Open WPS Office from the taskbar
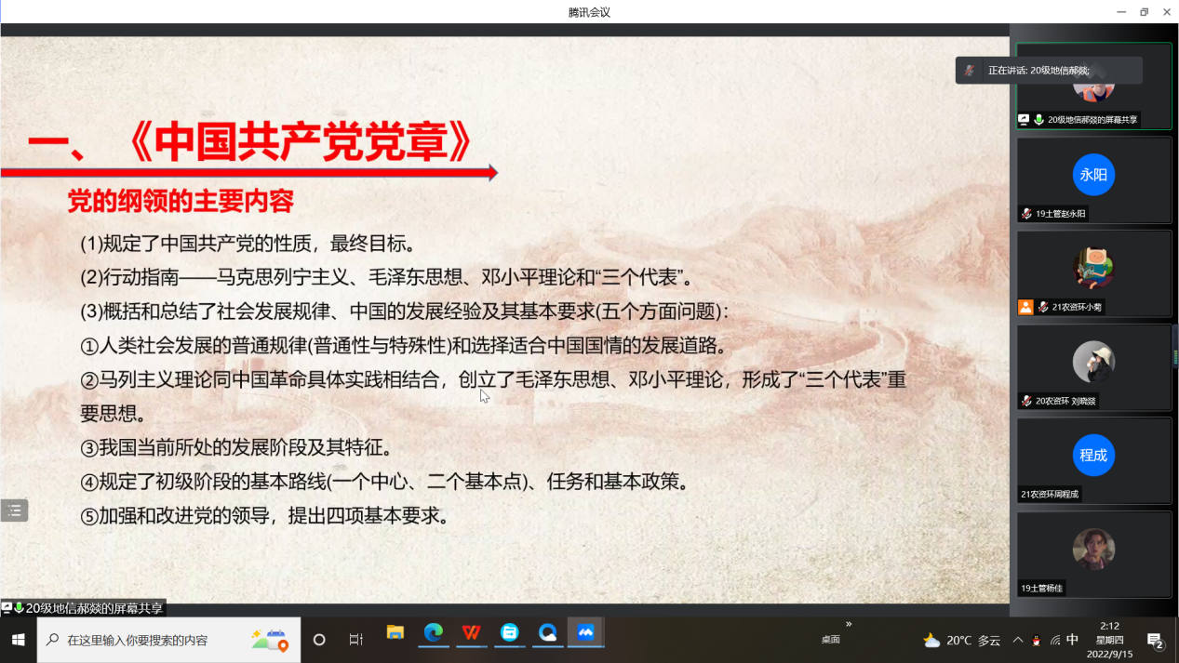The width and height of the screenshot is (1179, 663). coord(472,633)
